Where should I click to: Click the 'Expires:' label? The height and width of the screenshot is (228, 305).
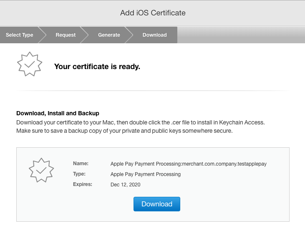(x=83, y=184)
